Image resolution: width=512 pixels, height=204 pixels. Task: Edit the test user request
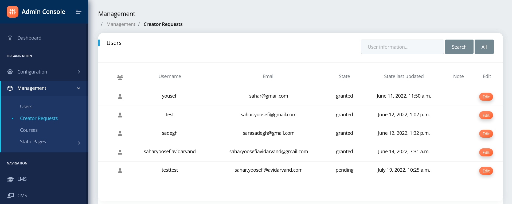486,115
